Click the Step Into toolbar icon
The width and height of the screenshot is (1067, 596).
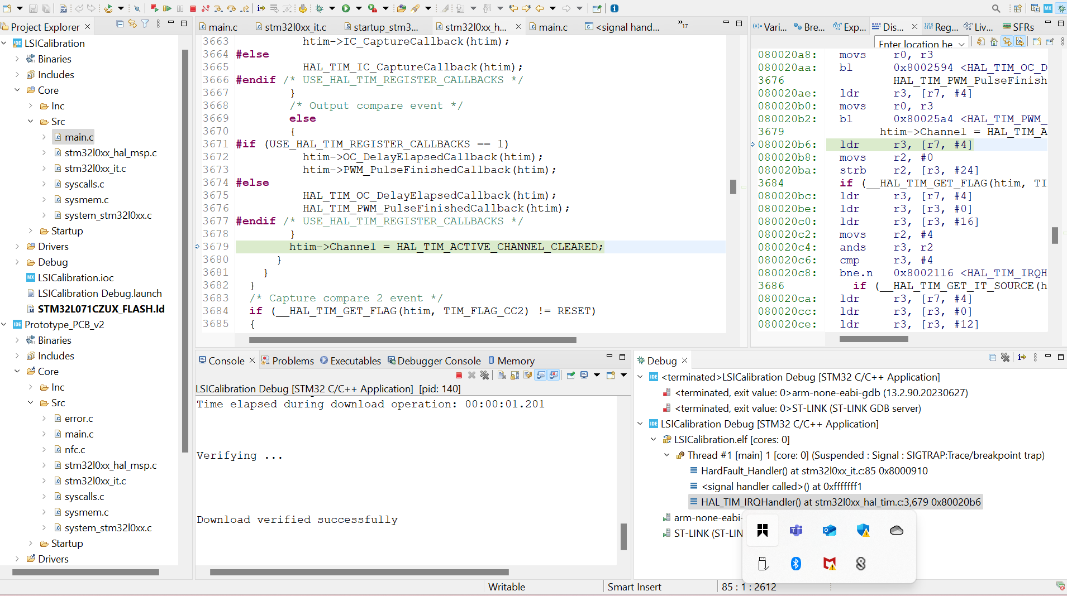pos(218,8)
